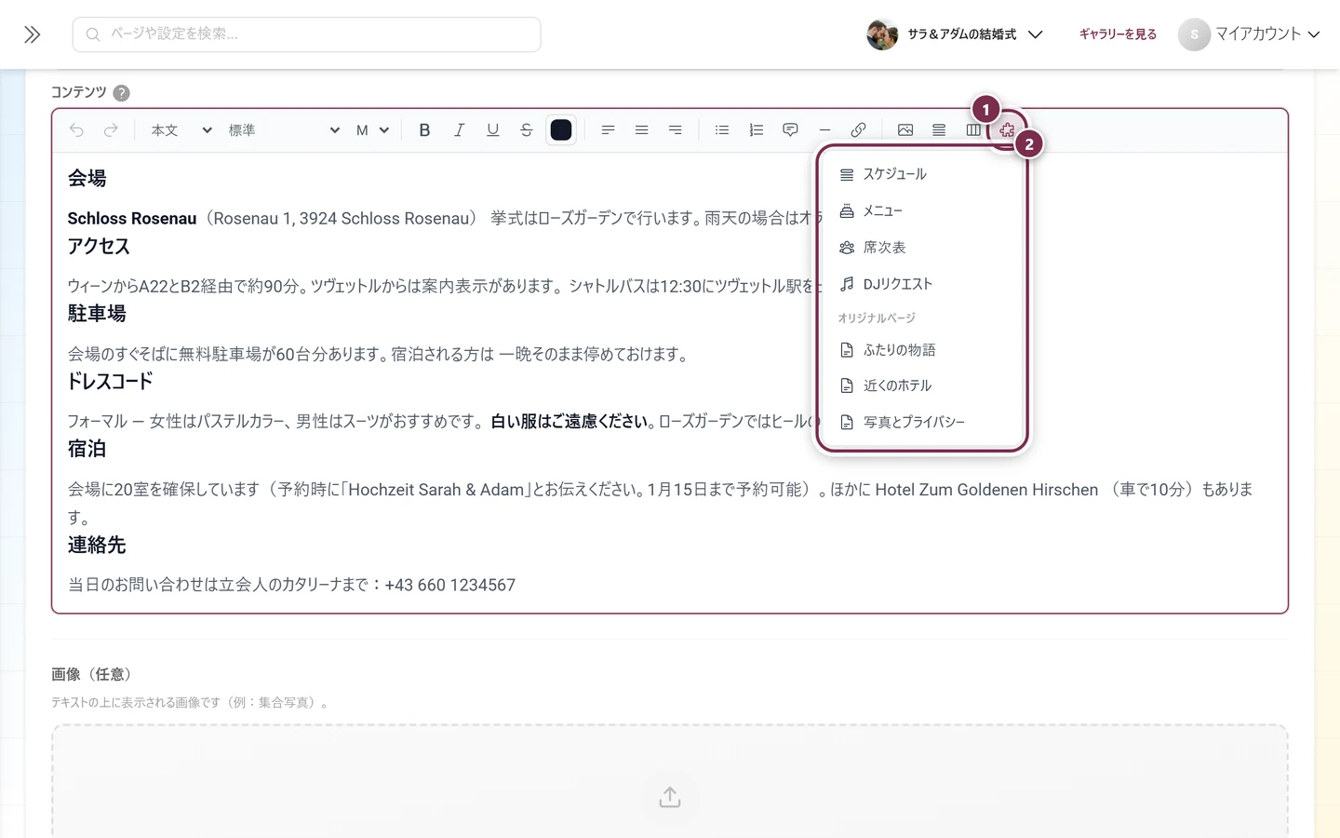Open the M font size dropdown
Viewport: 1340px width, 838px height.
[372, 130]
